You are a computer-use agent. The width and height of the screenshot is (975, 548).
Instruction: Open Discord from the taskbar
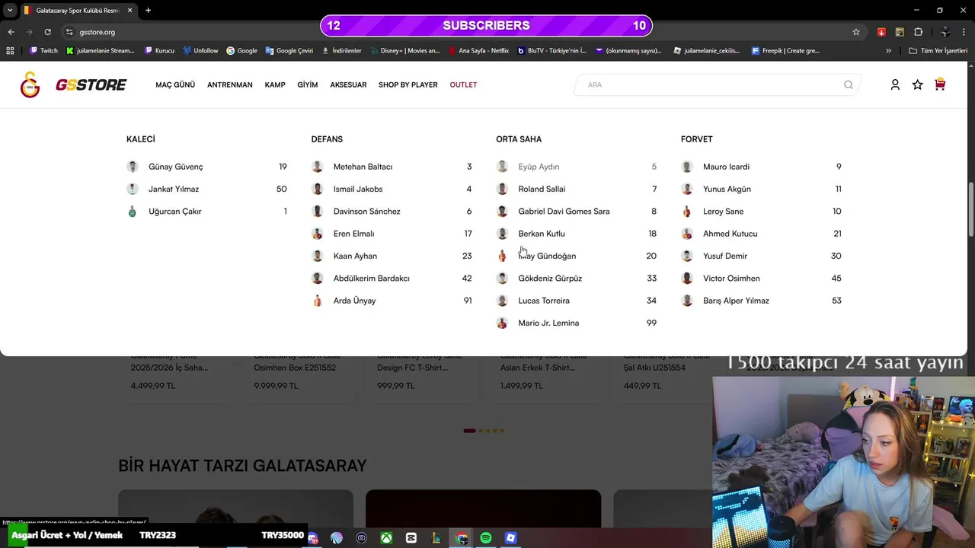point(312,538)
